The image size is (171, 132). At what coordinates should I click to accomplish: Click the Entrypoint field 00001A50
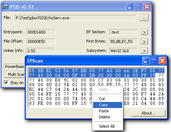tap(41, 32)
